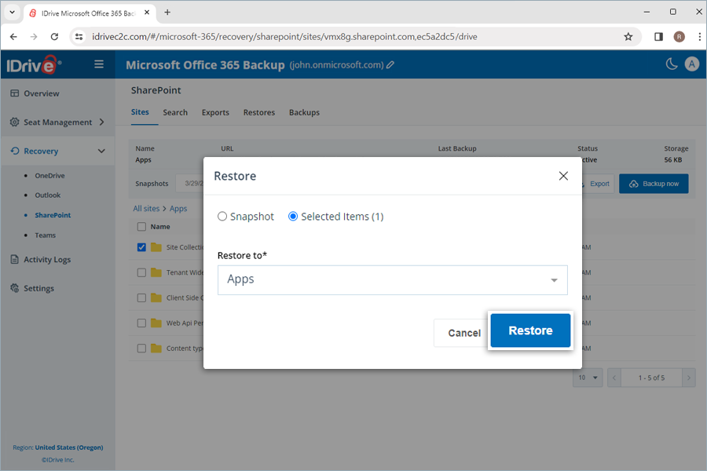Switch to dark mode moon icon

pyautogui.click(x=672, y=64)
